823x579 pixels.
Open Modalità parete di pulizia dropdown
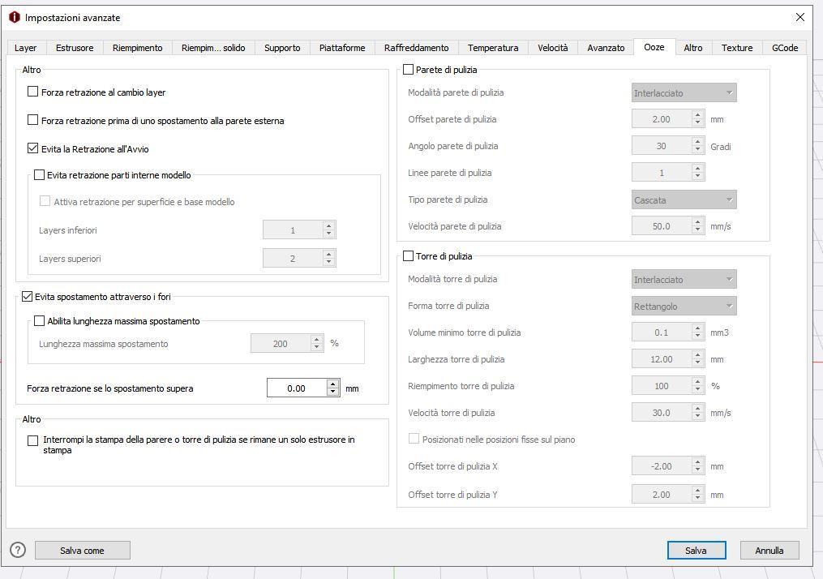[x=684, y=92]
